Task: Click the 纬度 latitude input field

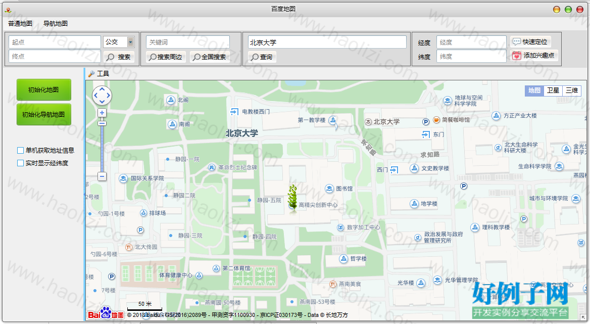Action: [x=471, y=57]
